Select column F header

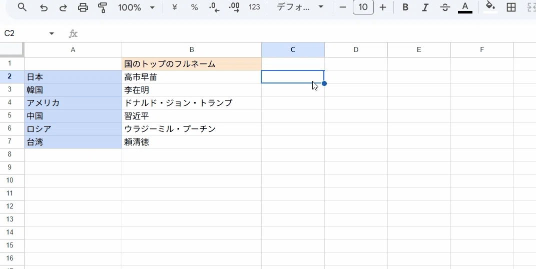pos(482,50)
